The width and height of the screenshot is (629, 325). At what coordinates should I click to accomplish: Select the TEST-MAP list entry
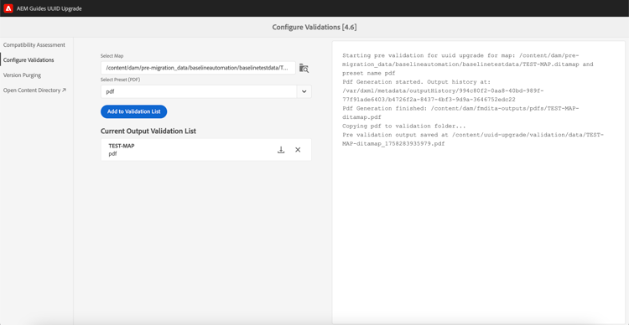click(x=205, y=150)
